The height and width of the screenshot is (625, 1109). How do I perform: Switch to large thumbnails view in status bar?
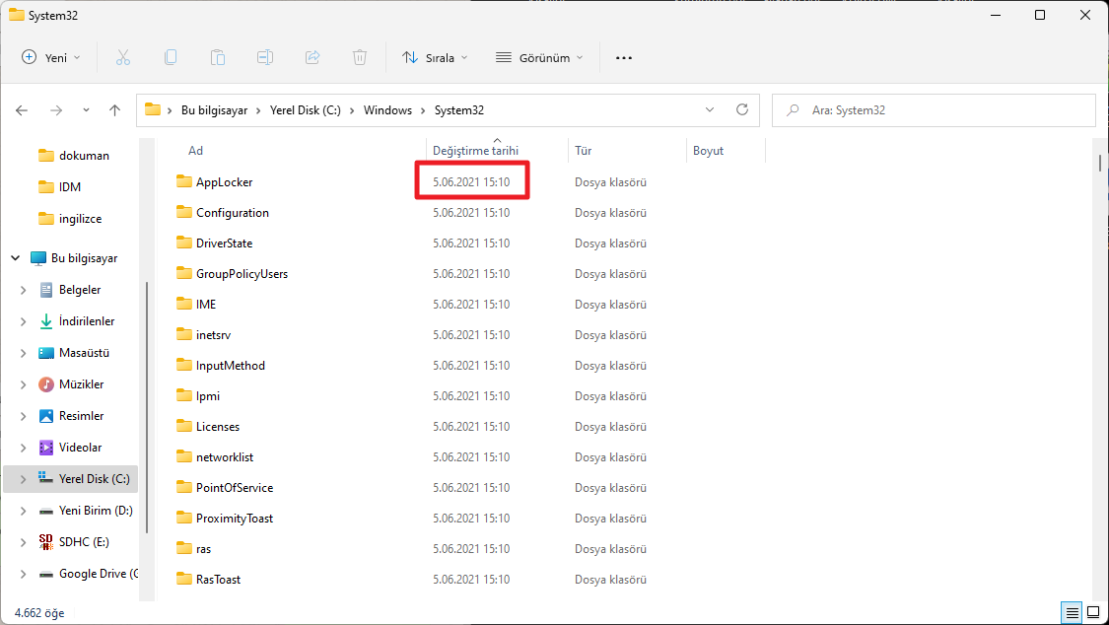point(1092,612)
